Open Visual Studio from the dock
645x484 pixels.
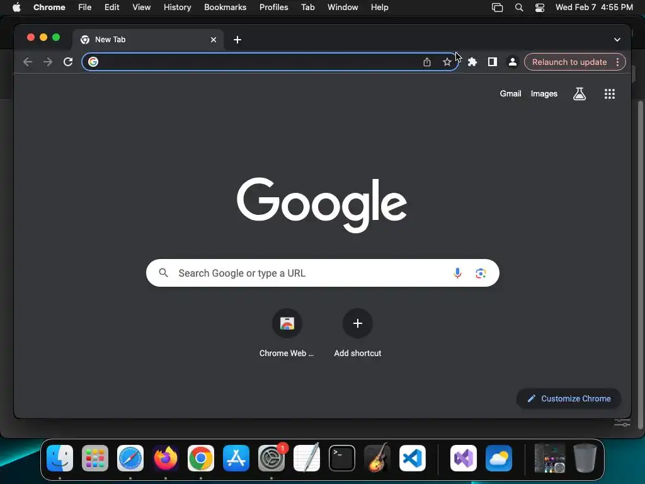pos(464,458)
